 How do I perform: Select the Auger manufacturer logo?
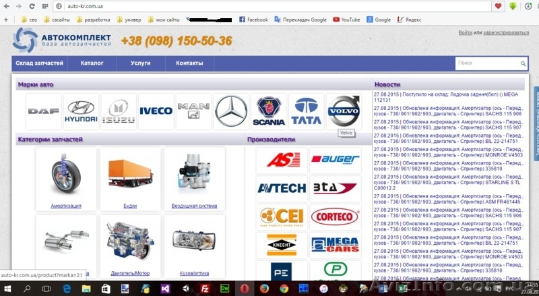tap(336, 160)
